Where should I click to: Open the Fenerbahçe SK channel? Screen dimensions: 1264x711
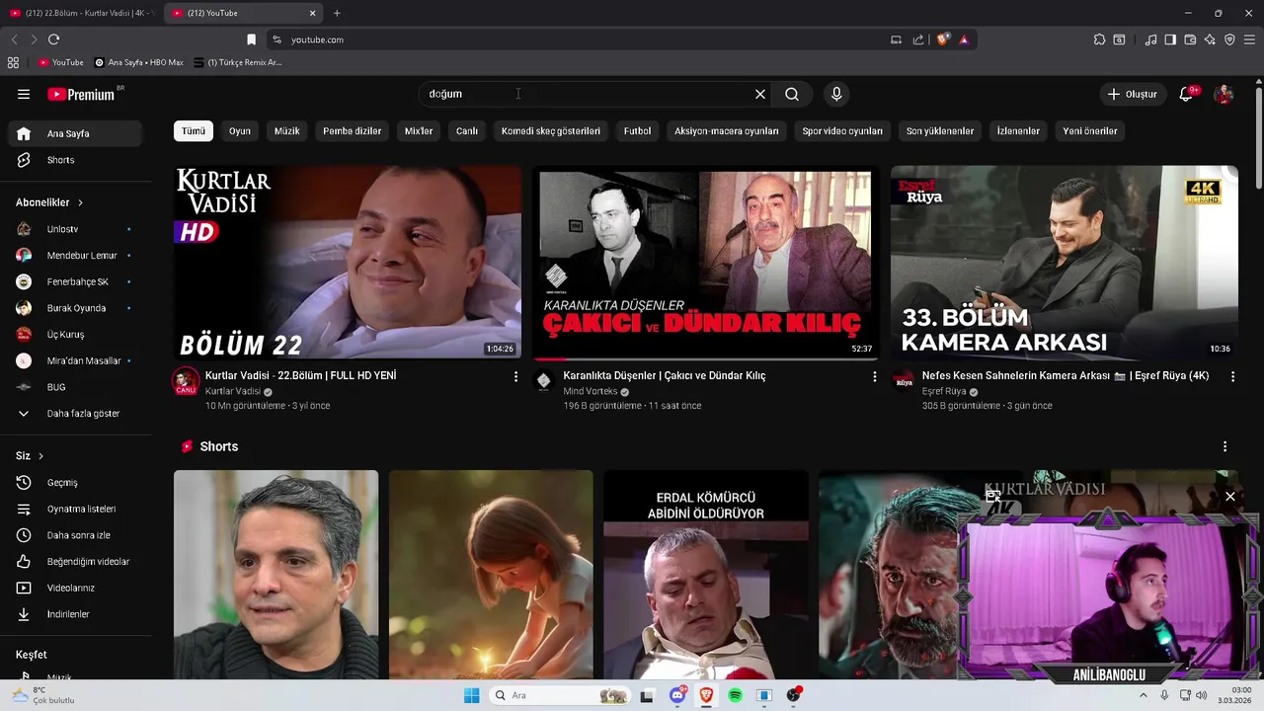pos(75,281)
